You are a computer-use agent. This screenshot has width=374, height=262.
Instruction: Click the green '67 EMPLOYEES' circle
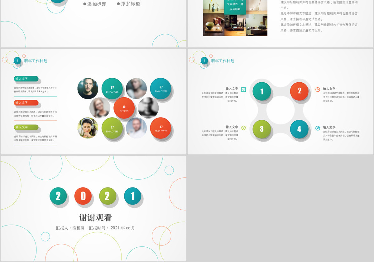pyautogui.click(x=112, y=128)
